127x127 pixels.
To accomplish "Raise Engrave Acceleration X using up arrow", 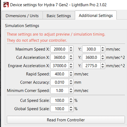I will point(71,64).
